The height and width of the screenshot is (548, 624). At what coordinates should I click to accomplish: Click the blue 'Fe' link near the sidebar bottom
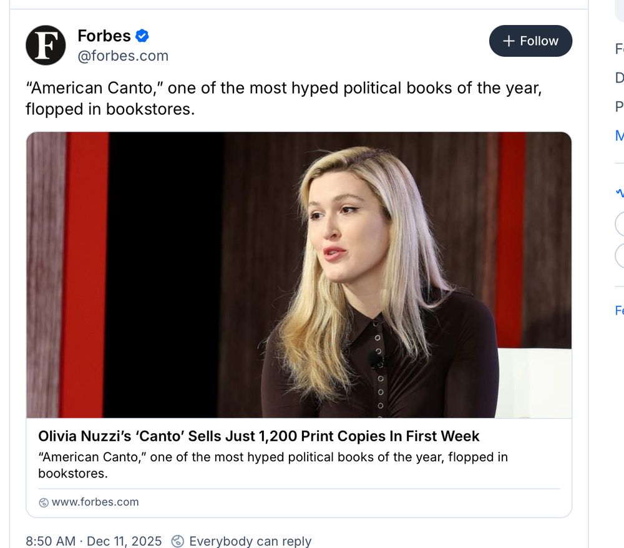(619, 310)
